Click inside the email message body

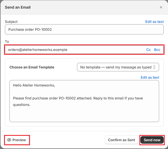pos(84,101)
